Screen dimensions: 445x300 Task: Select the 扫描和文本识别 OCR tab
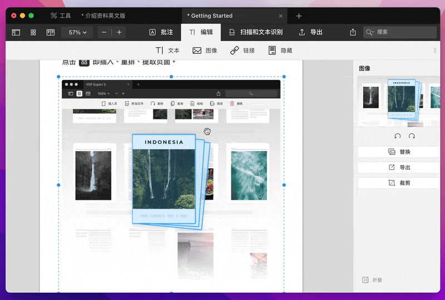click(x=255, y=32)
